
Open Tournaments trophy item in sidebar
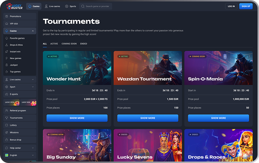[20, 118]
